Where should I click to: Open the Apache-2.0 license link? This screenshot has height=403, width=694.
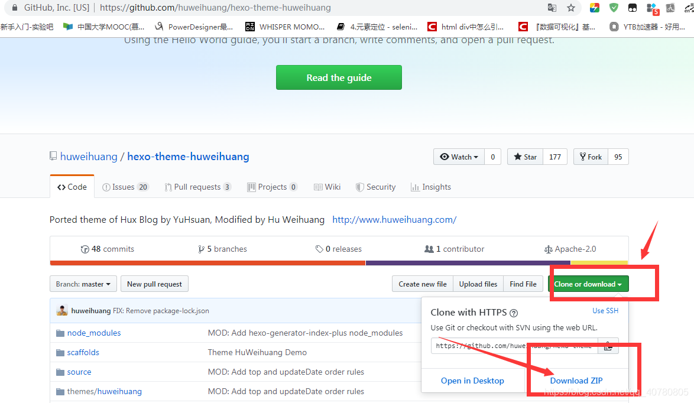[570, 249]
